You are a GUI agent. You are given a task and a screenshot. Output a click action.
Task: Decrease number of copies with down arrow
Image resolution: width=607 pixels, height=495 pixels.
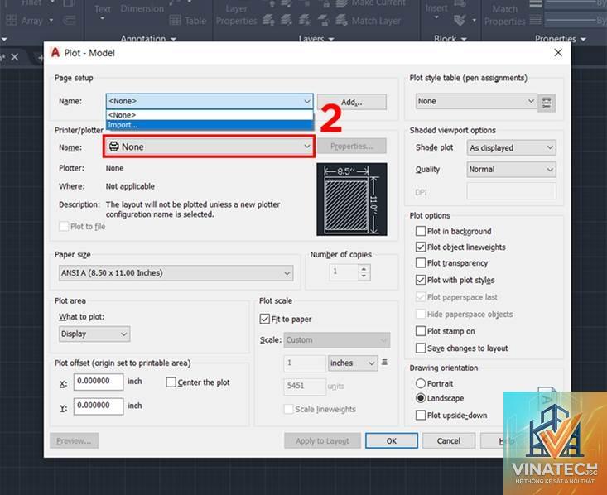tap(364, 276)
